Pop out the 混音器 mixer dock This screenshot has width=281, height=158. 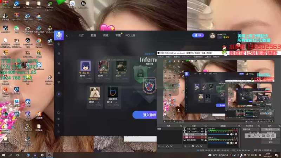click(x=239, y=126)
